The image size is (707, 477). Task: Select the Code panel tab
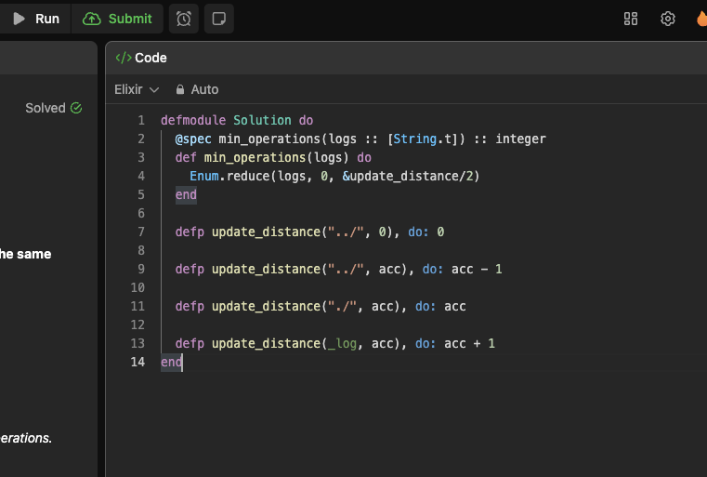141,58
